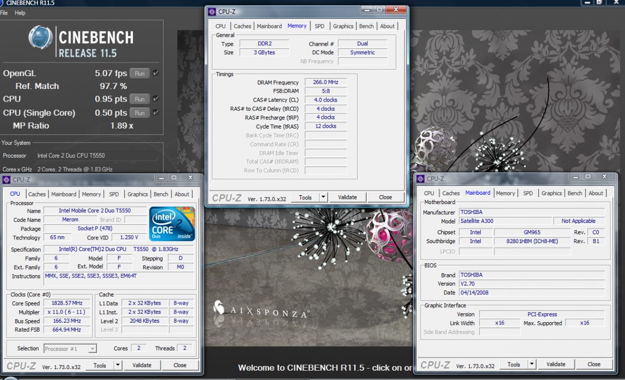Screen dimensions: 625x380
Task: Switch to Caches tab in CPU window
Action: click(37, 194)
